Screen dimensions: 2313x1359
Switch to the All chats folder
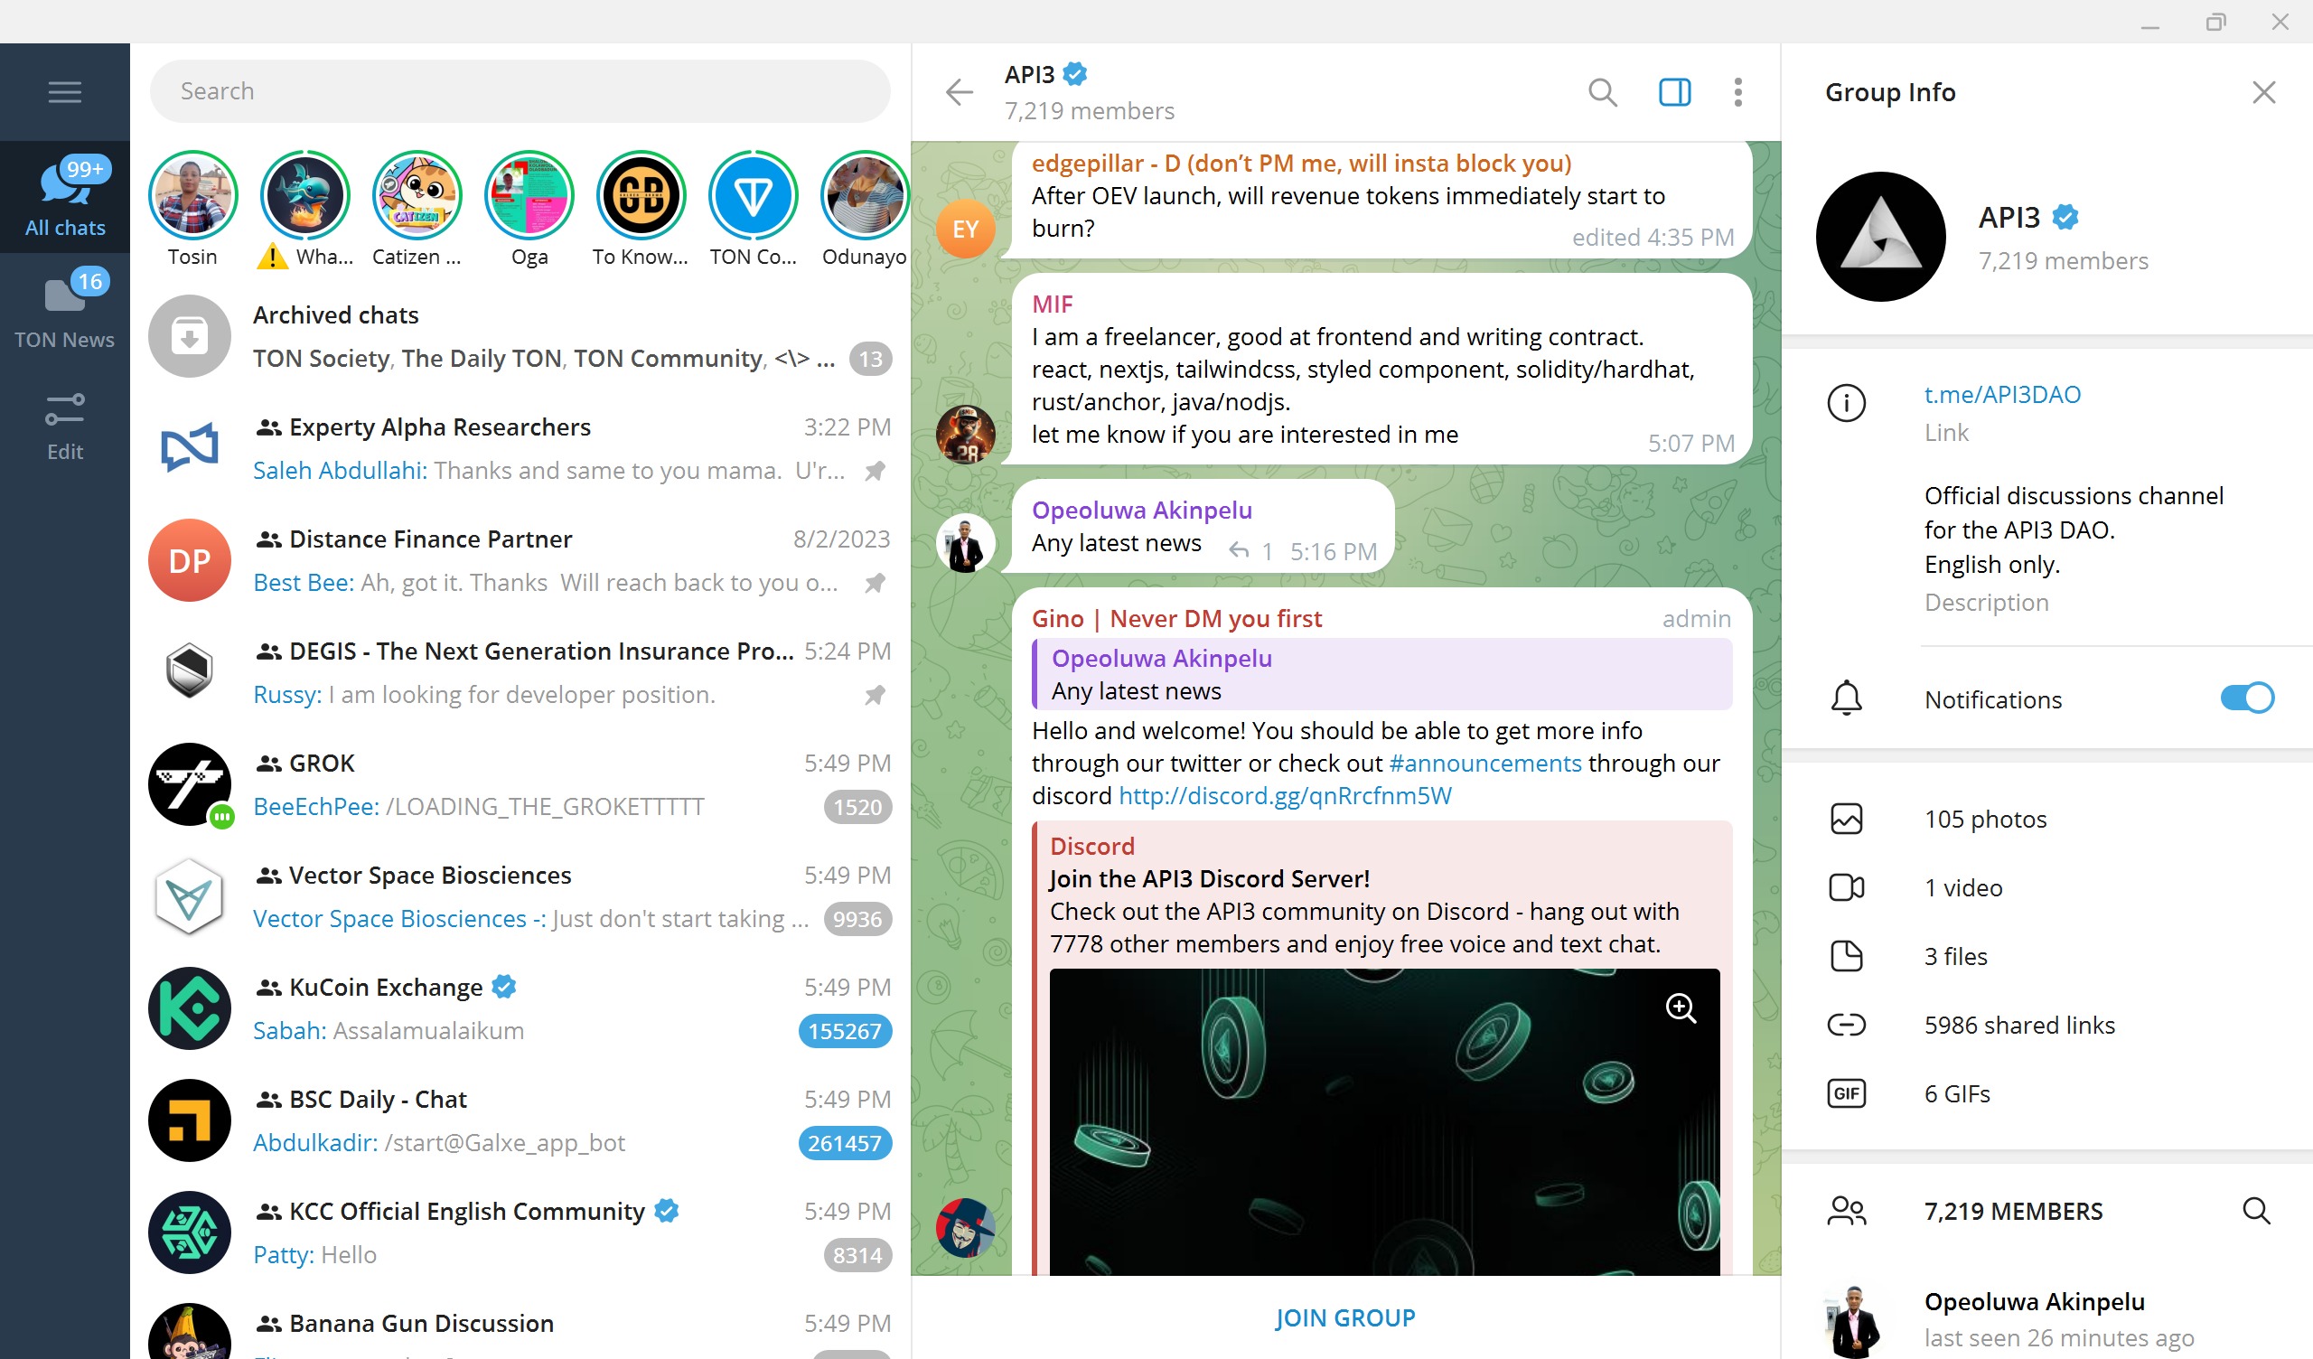[x=64, y=197]
